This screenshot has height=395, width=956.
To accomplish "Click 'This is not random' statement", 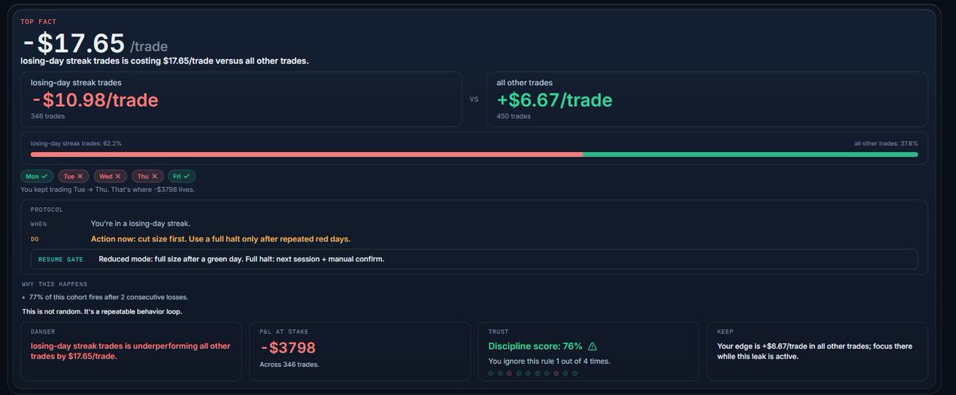I will point(102,311).
